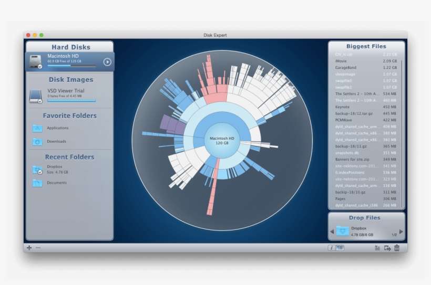The width and height of the screenshot is (431, 285).
Task: Click the move files icon in bottom bar
Action: coord(387,248)
